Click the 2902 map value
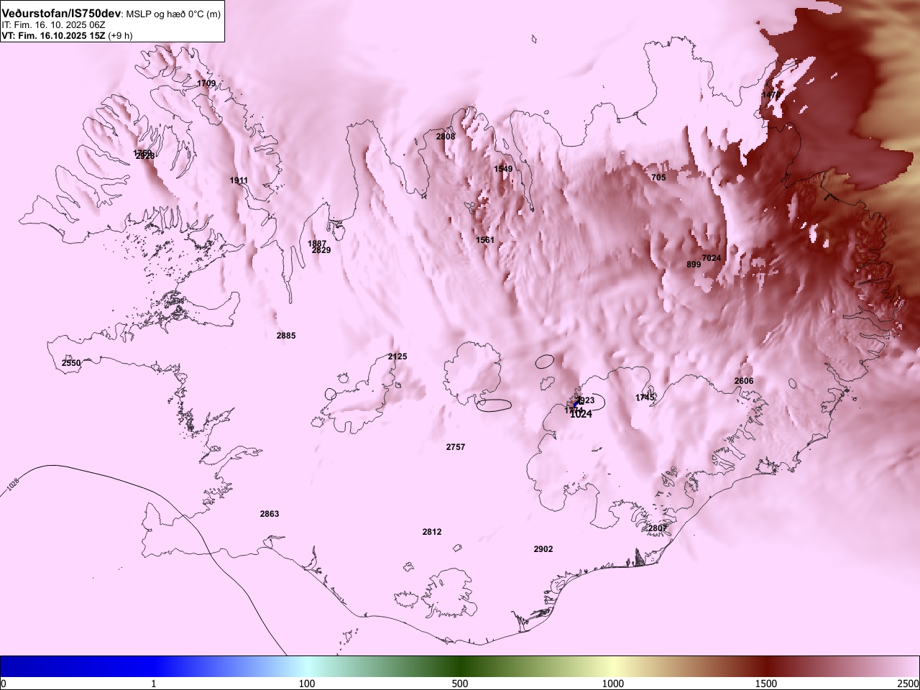The height and width of the screenshot is (690, 920). point(543,549)
